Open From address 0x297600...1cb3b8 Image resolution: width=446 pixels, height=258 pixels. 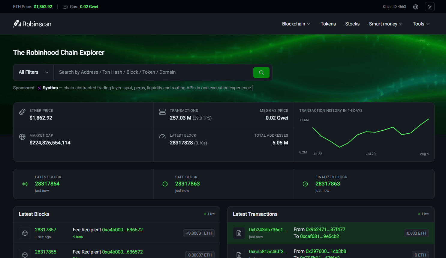point(326,251)
